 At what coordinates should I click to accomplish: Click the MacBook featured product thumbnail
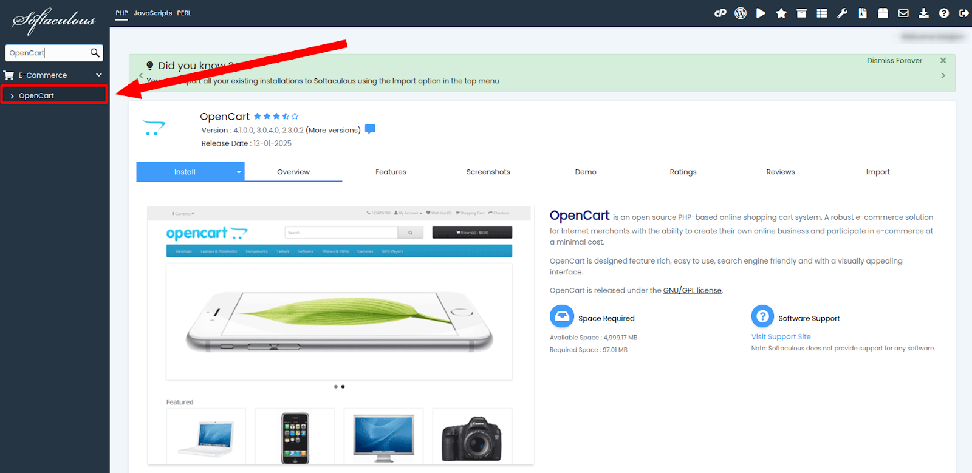[206, 436]
